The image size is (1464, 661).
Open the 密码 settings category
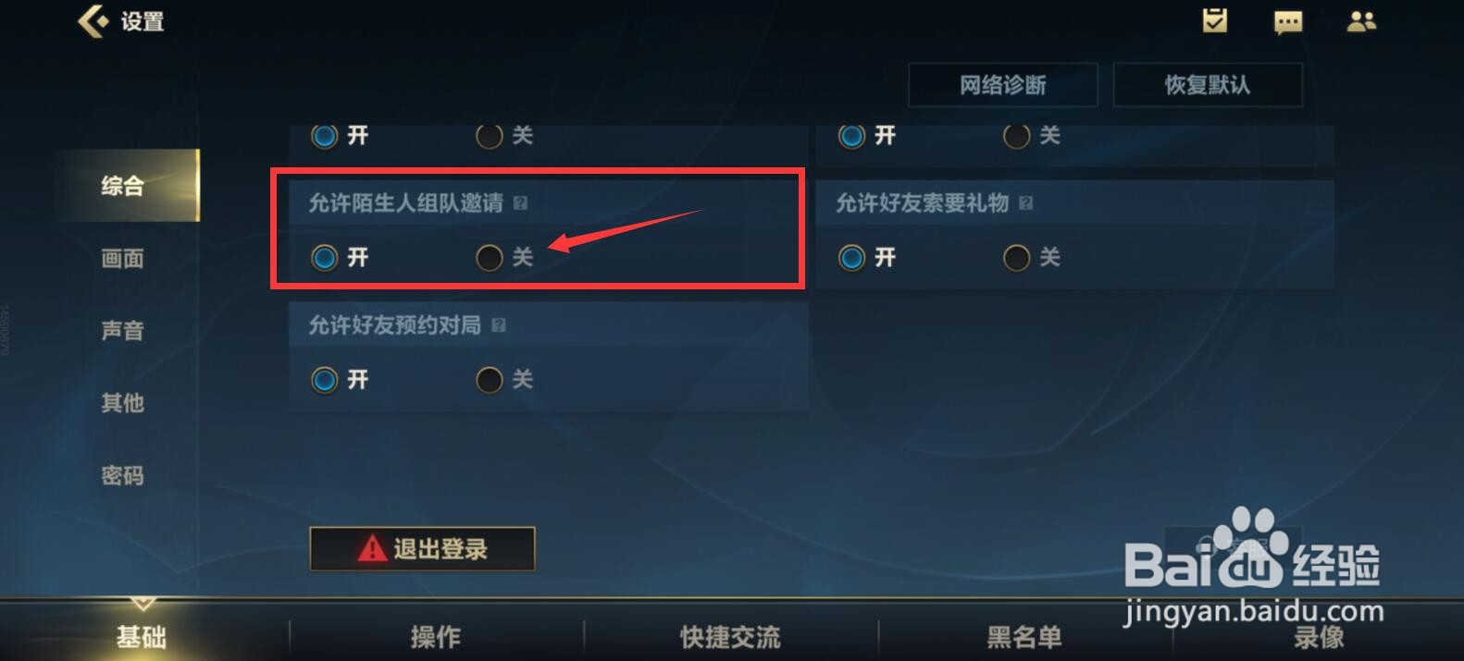123,475
